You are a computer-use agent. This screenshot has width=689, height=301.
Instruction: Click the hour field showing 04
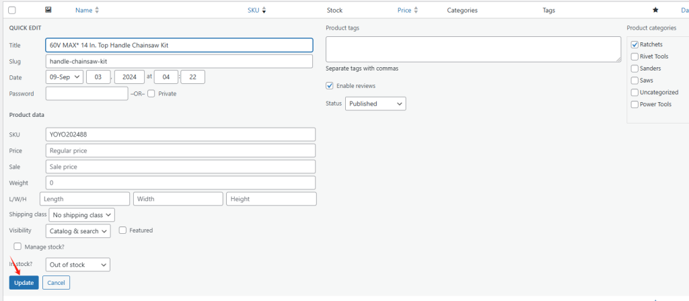click(166, 77)
